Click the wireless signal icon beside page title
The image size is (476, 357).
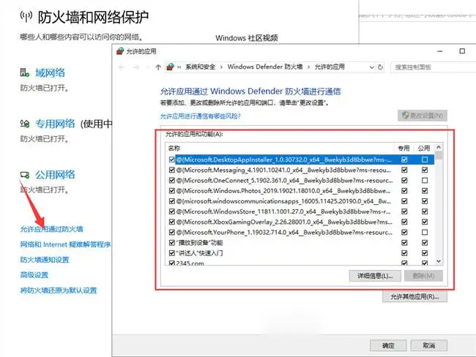coord(26,16)
